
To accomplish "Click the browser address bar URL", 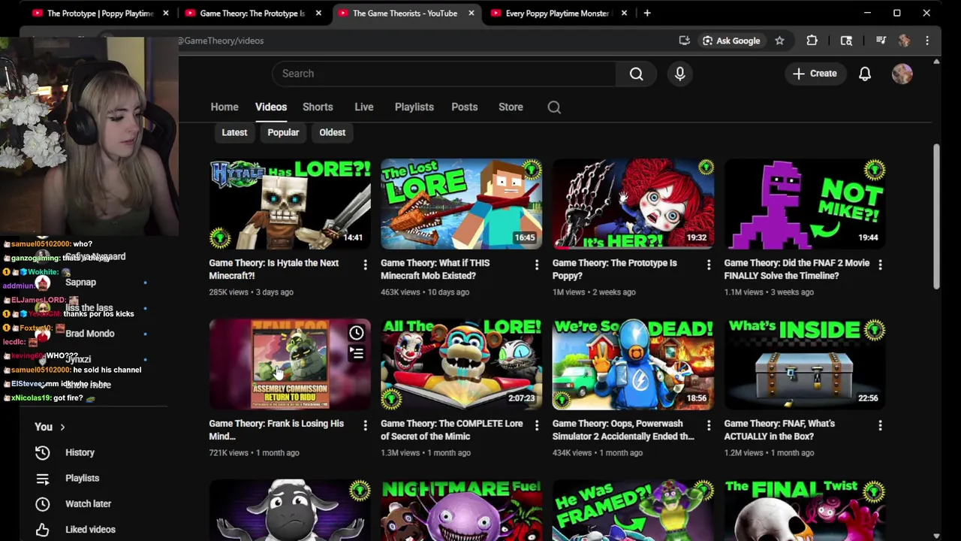I will click(220, 41).
